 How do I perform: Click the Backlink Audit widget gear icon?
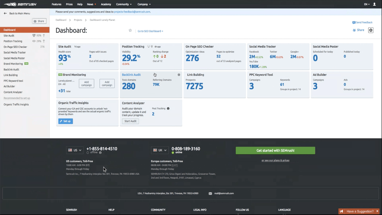179,75
